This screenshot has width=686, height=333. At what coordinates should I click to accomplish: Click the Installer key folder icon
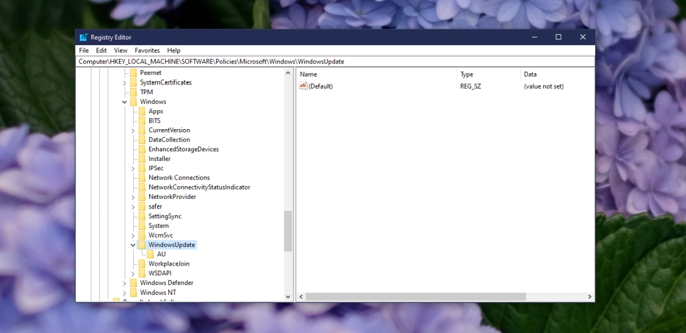pos(142,158)
